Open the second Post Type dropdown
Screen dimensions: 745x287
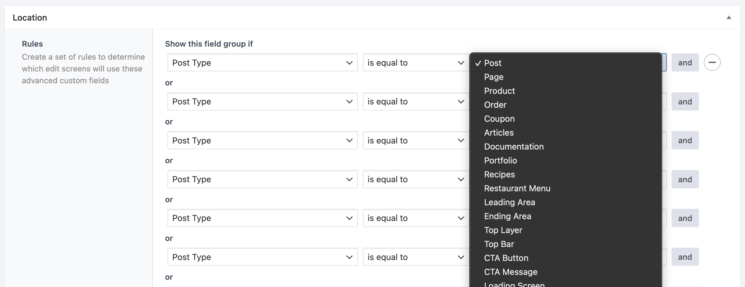(262, 101)
